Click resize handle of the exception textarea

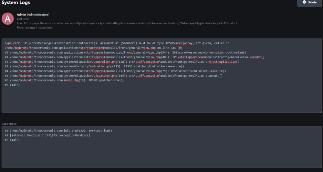click(321, 112)
